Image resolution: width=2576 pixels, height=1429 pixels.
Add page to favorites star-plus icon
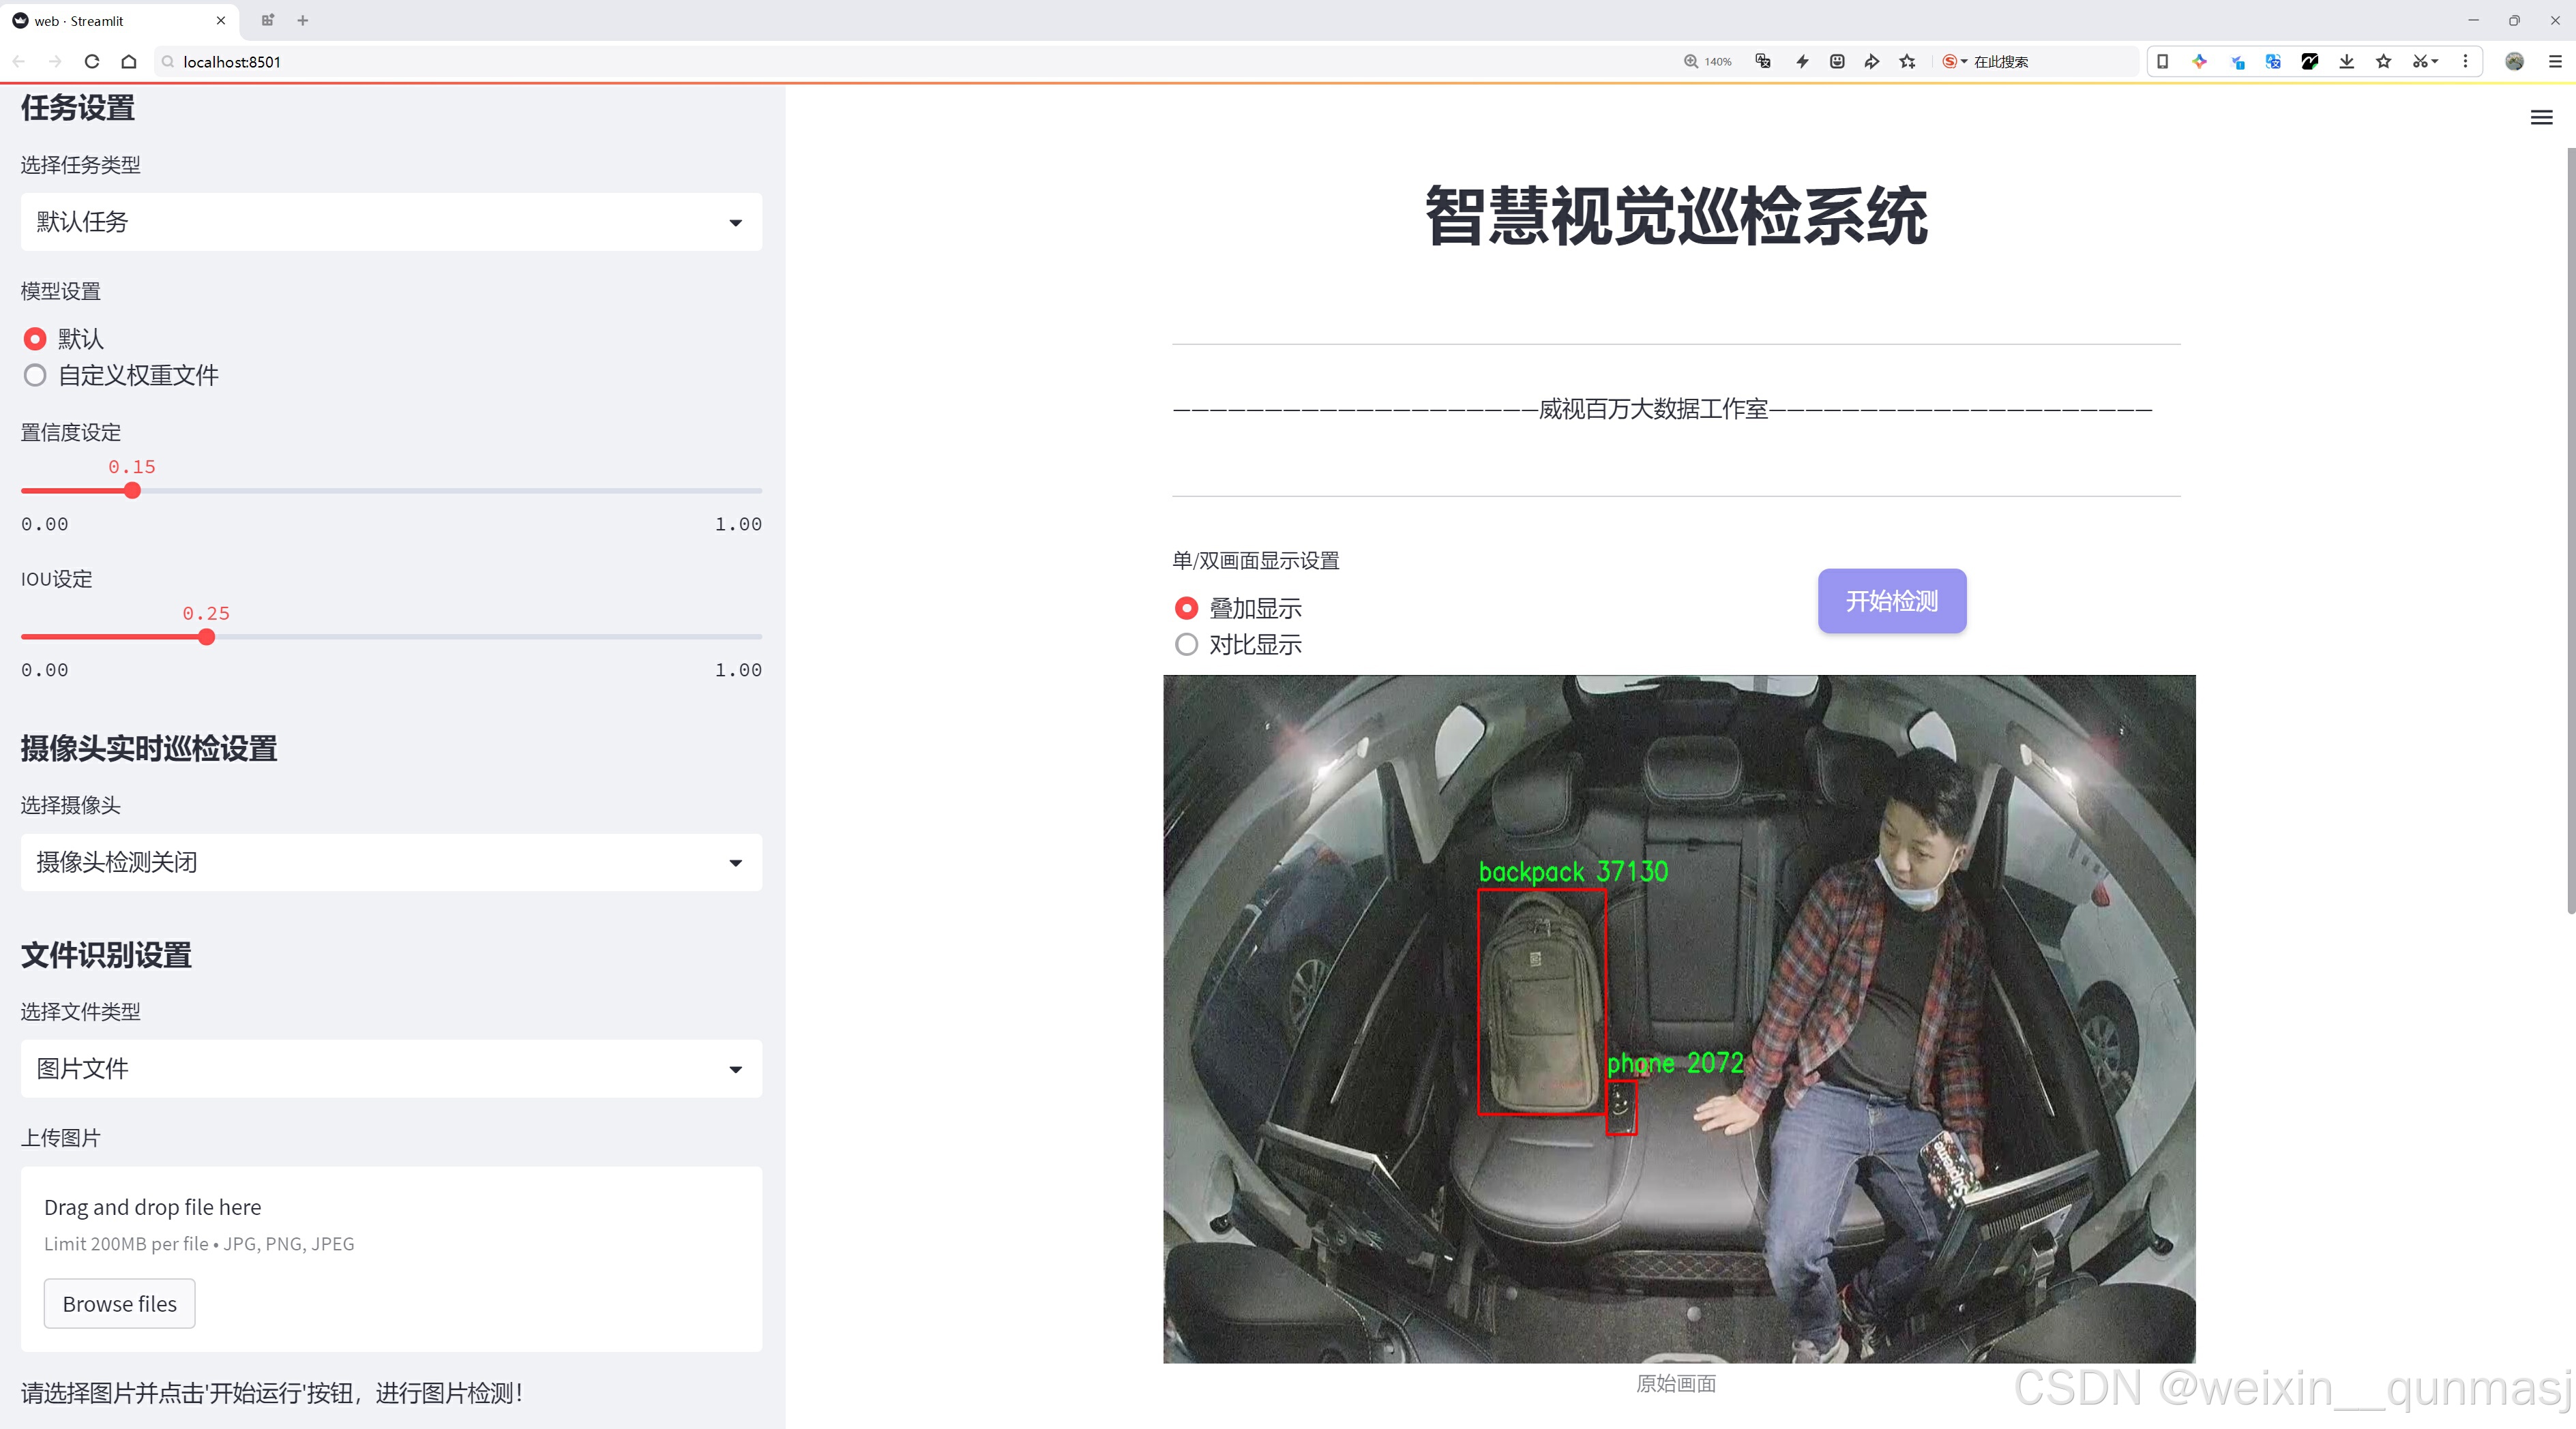pyautogui.click(x=1907, y=62)
